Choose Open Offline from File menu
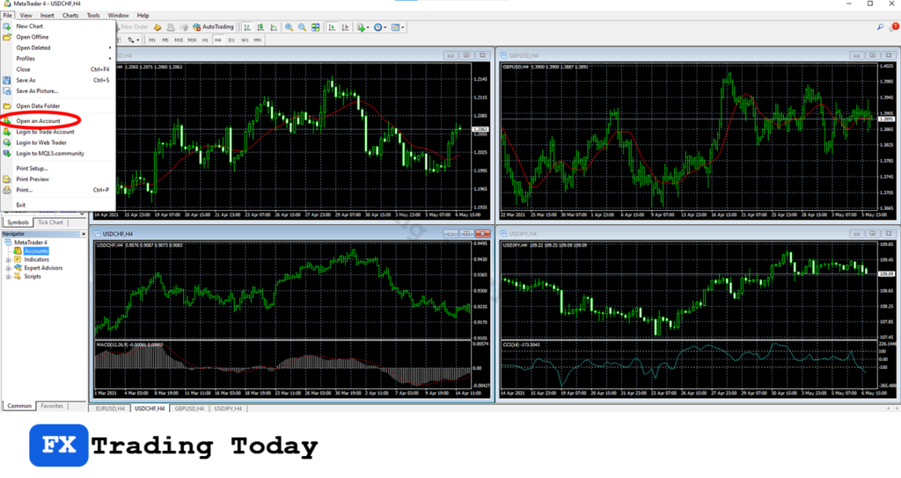 pyautogui.click(x=57, y=37)
